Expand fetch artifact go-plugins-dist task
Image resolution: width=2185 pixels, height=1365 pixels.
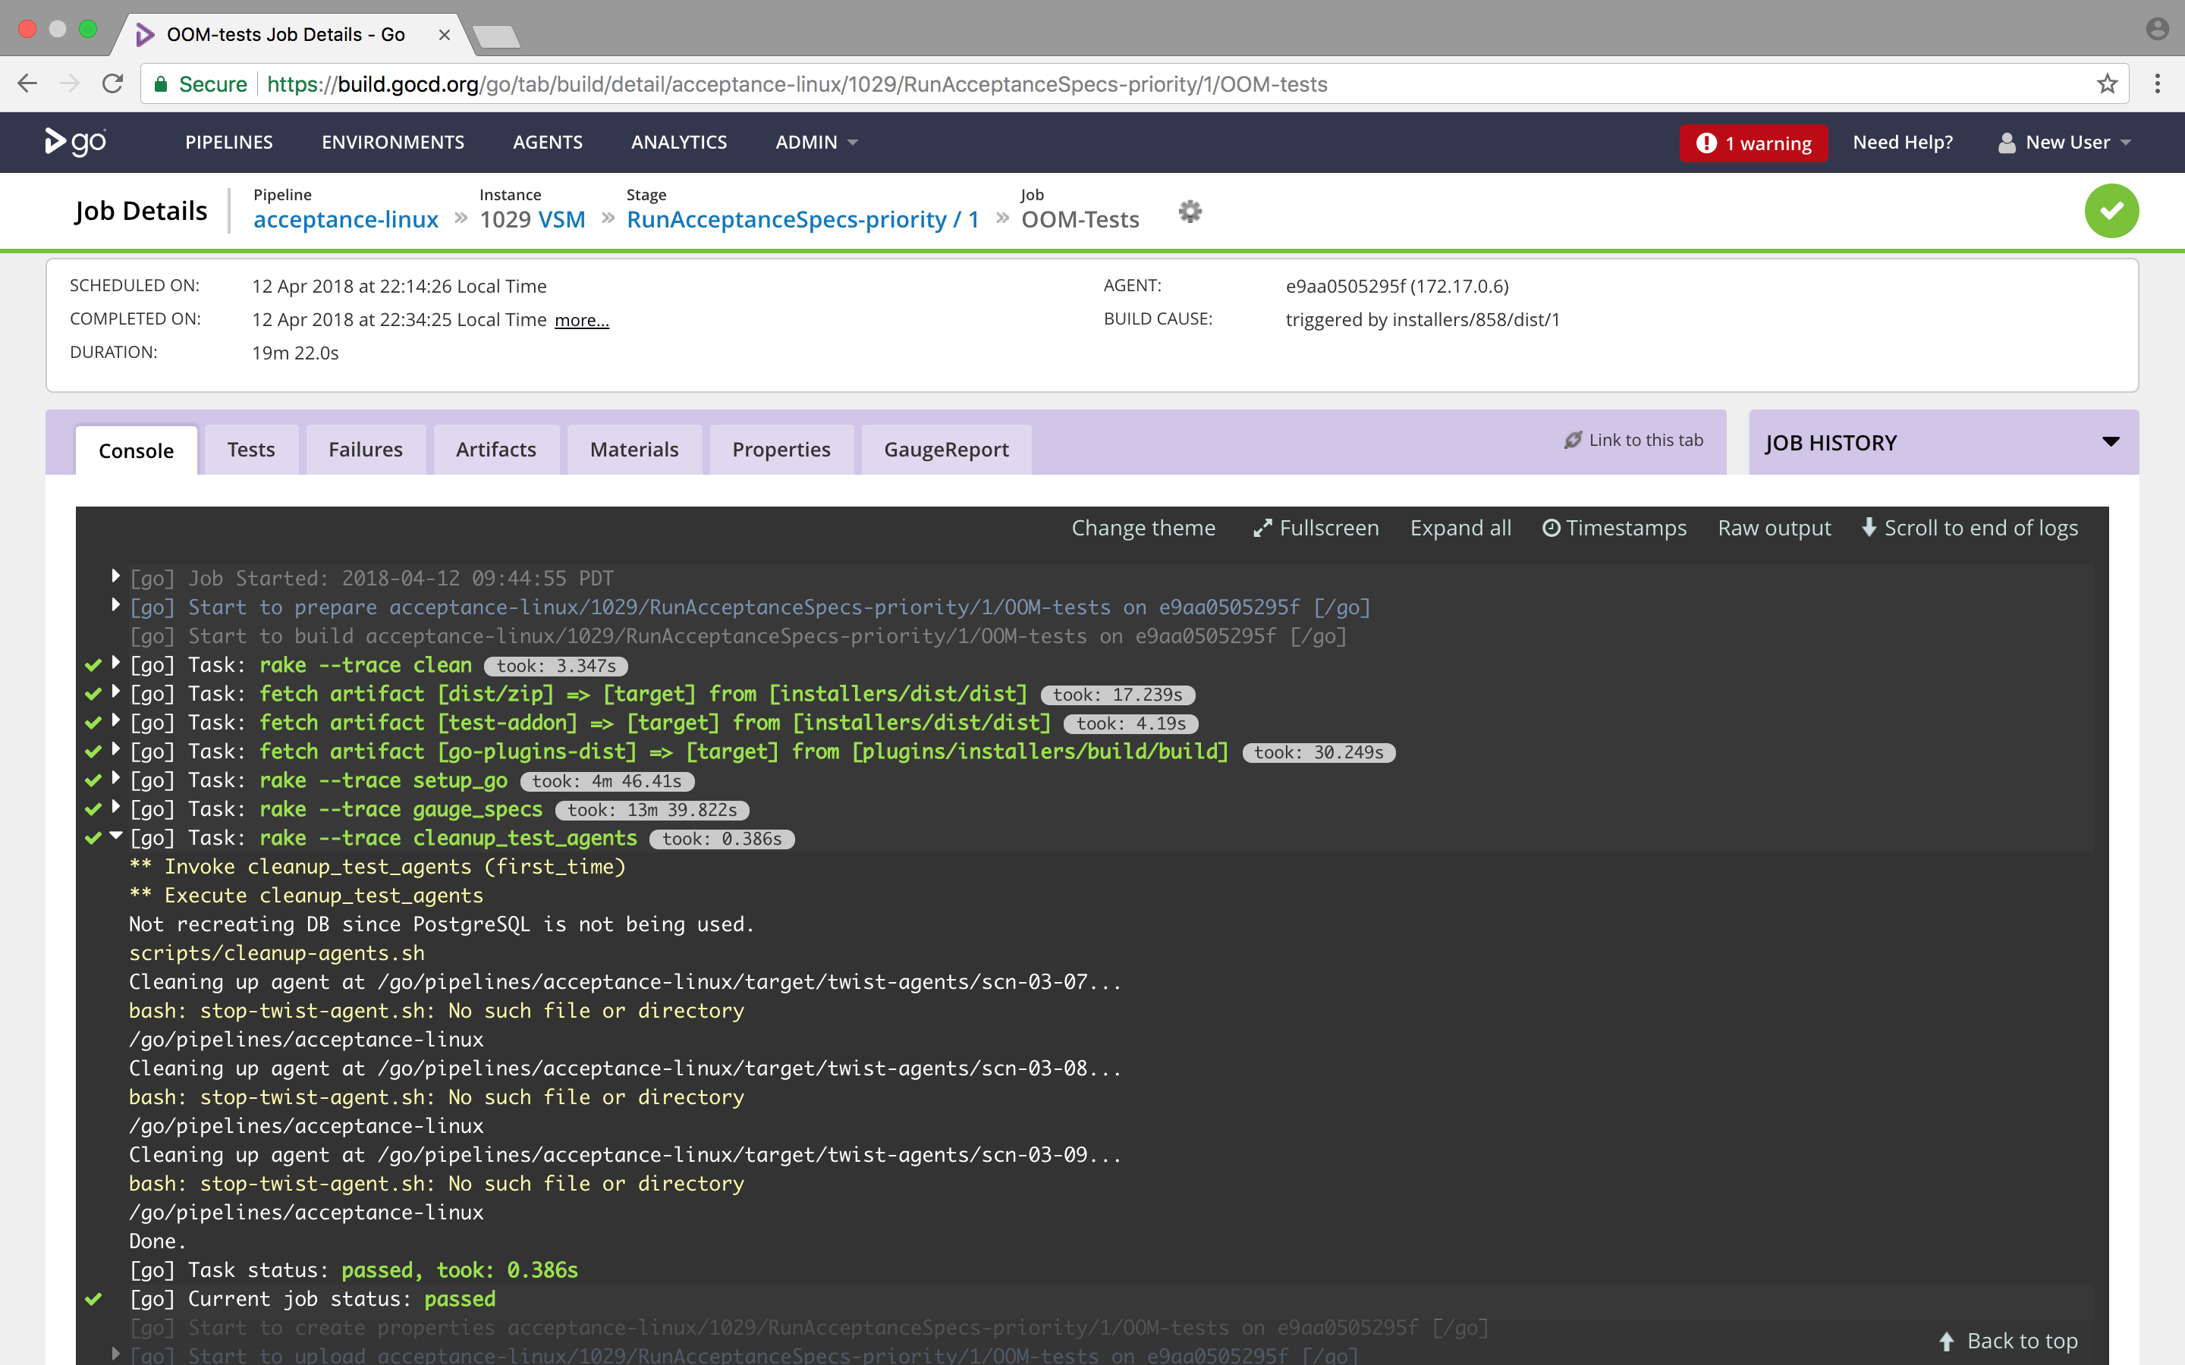pyautogui.click(x=115, y=749)
